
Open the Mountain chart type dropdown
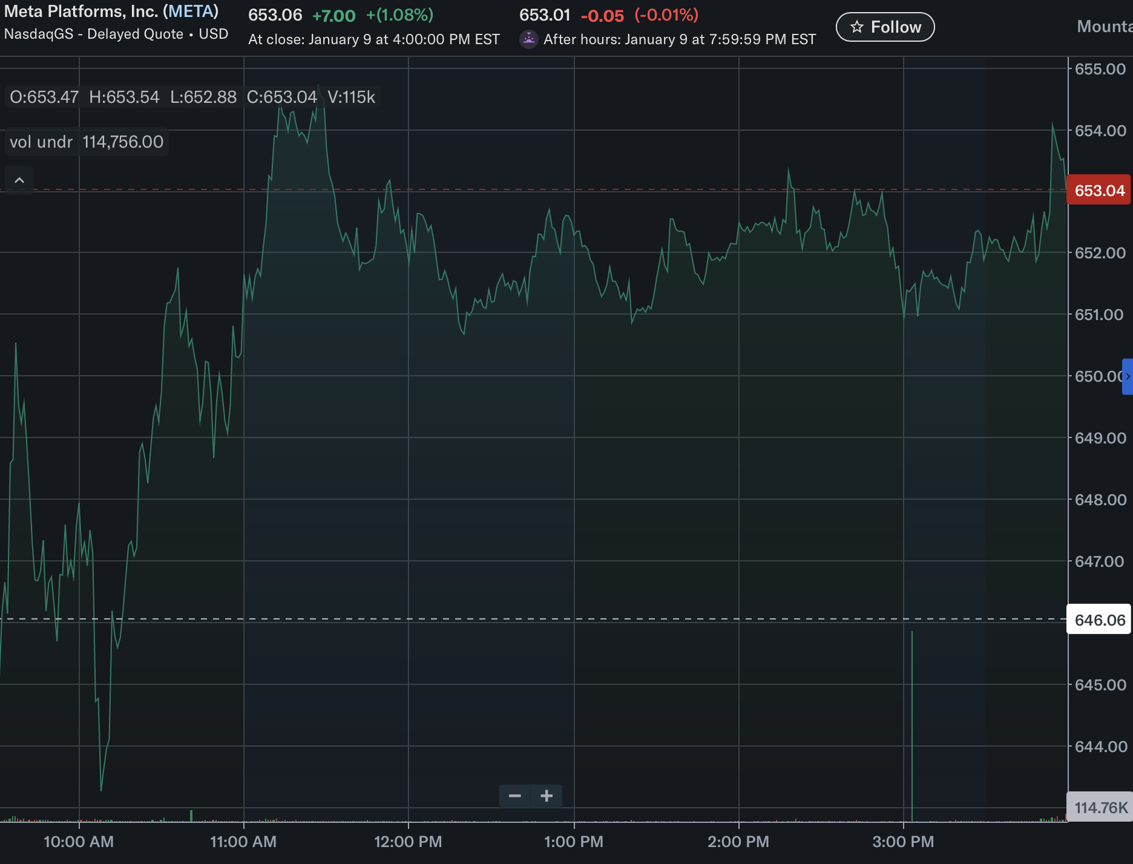(x=1104, y=27)
